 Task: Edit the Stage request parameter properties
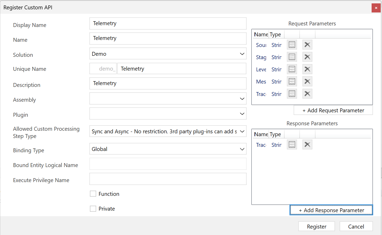pyautogui.click(x=292, y=57)
